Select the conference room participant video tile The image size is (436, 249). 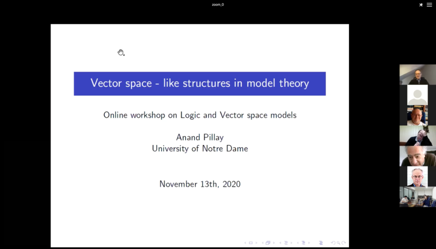[418, 197]
